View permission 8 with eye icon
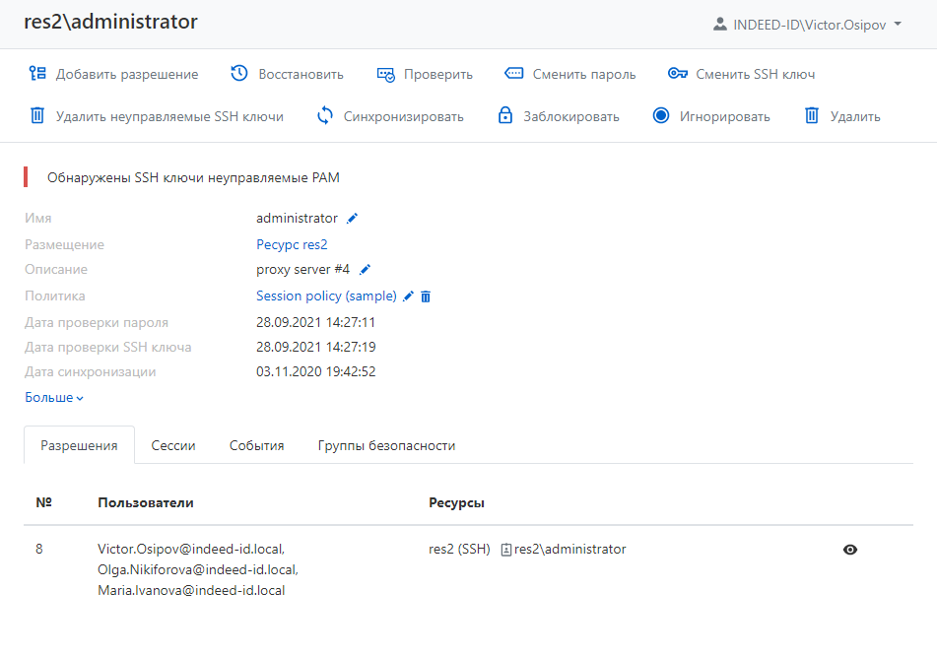937x657 pixels. pos(850,550)
